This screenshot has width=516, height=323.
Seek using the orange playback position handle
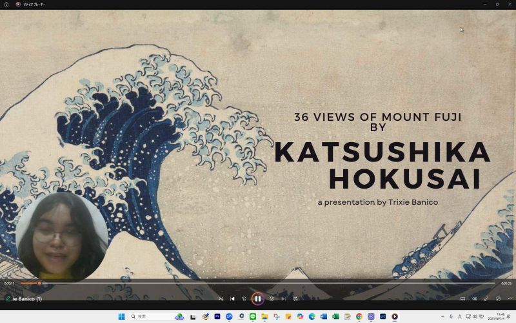(39, 283)
